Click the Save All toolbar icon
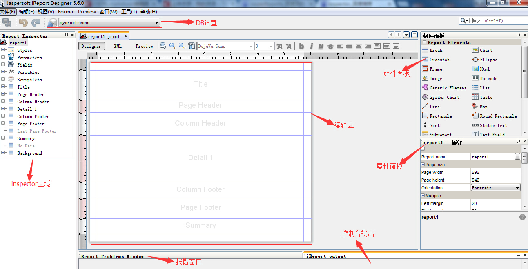The height and width of the screenshot is (269, 528). (x=7, y=23)
